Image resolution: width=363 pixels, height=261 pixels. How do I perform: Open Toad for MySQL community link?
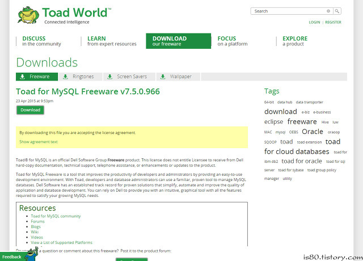(x=56, y=216)
